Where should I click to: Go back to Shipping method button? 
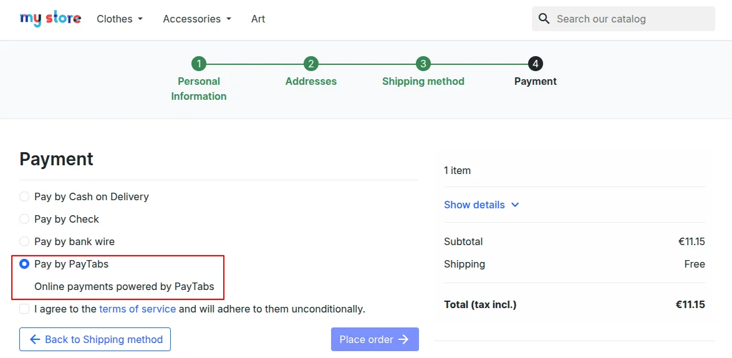[95, 339]
